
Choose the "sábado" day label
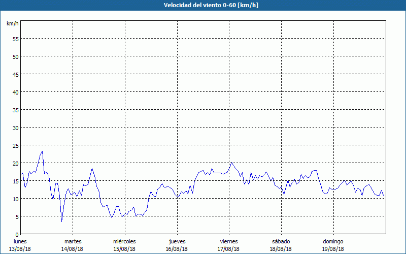[x=281, y=241]
